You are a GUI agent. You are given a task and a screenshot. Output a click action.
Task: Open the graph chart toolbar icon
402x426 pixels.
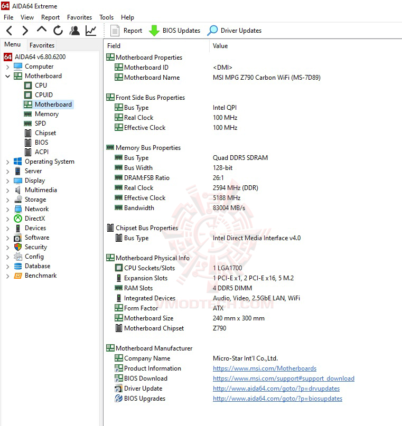click(91, 31)
